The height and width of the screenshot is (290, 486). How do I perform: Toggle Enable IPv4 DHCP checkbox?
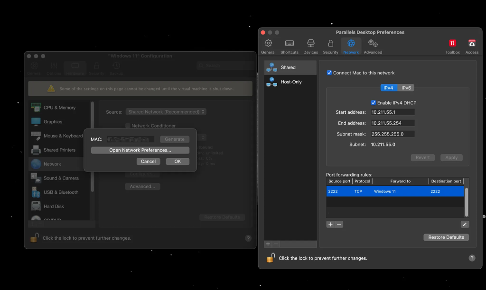[373, 103]
